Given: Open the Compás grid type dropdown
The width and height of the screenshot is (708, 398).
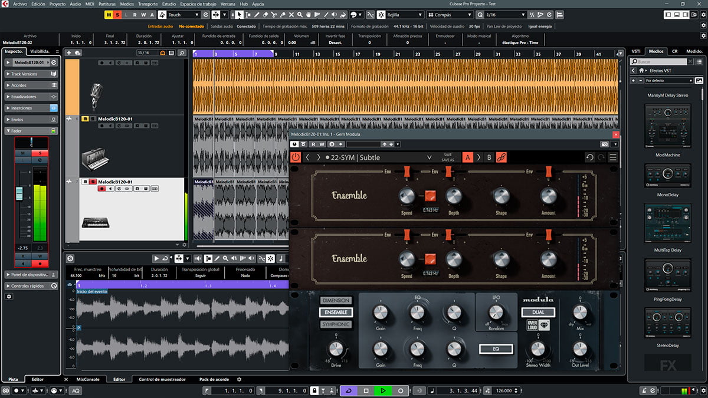Looking at the screenshot, I should [449, 14].
